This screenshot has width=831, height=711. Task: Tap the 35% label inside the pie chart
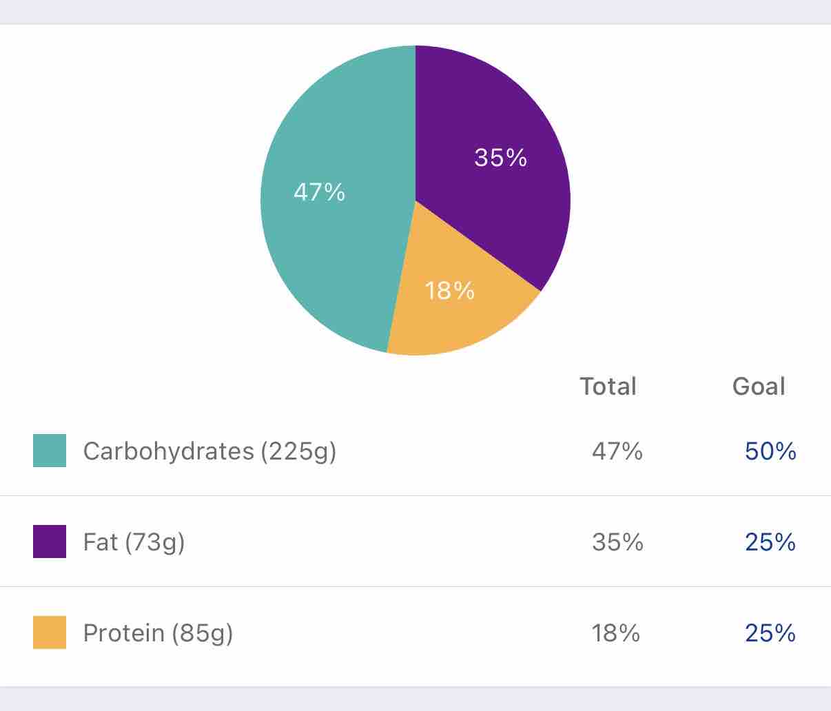coord(501,158)
